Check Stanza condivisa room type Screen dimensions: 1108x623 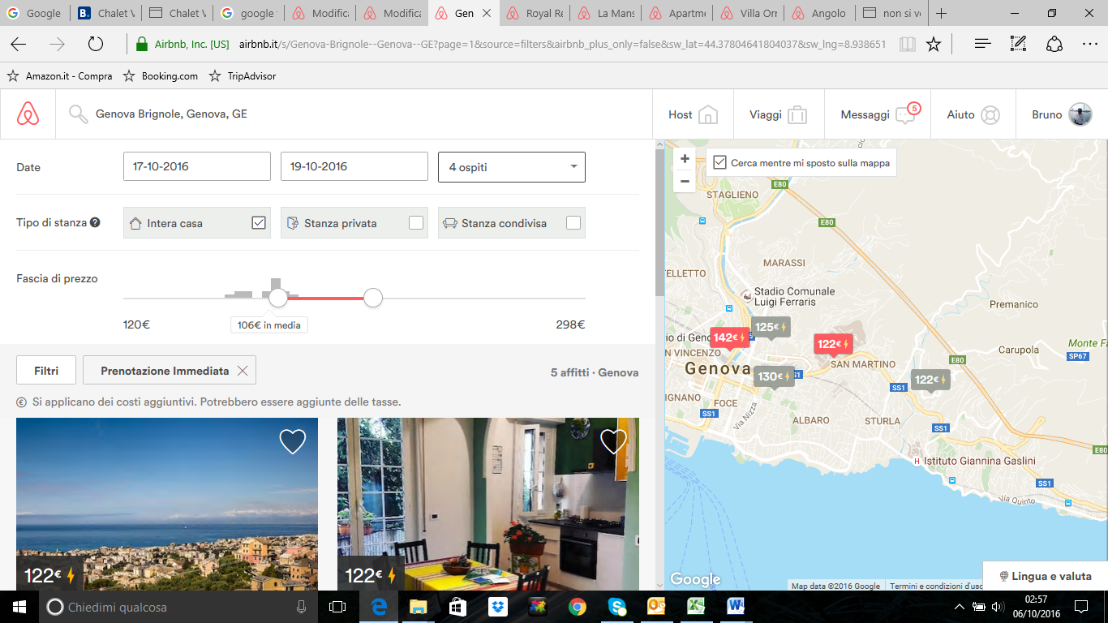(x=573, y=223)
